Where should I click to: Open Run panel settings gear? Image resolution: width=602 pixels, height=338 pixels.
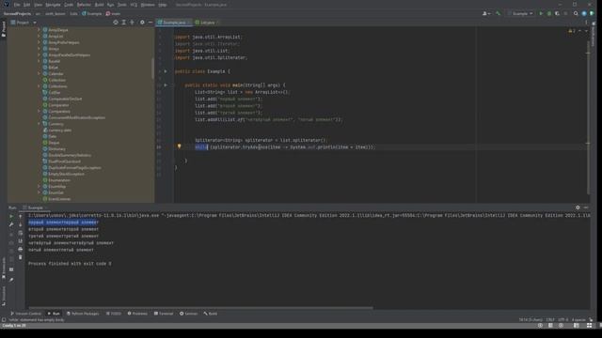tap(578, 207)
